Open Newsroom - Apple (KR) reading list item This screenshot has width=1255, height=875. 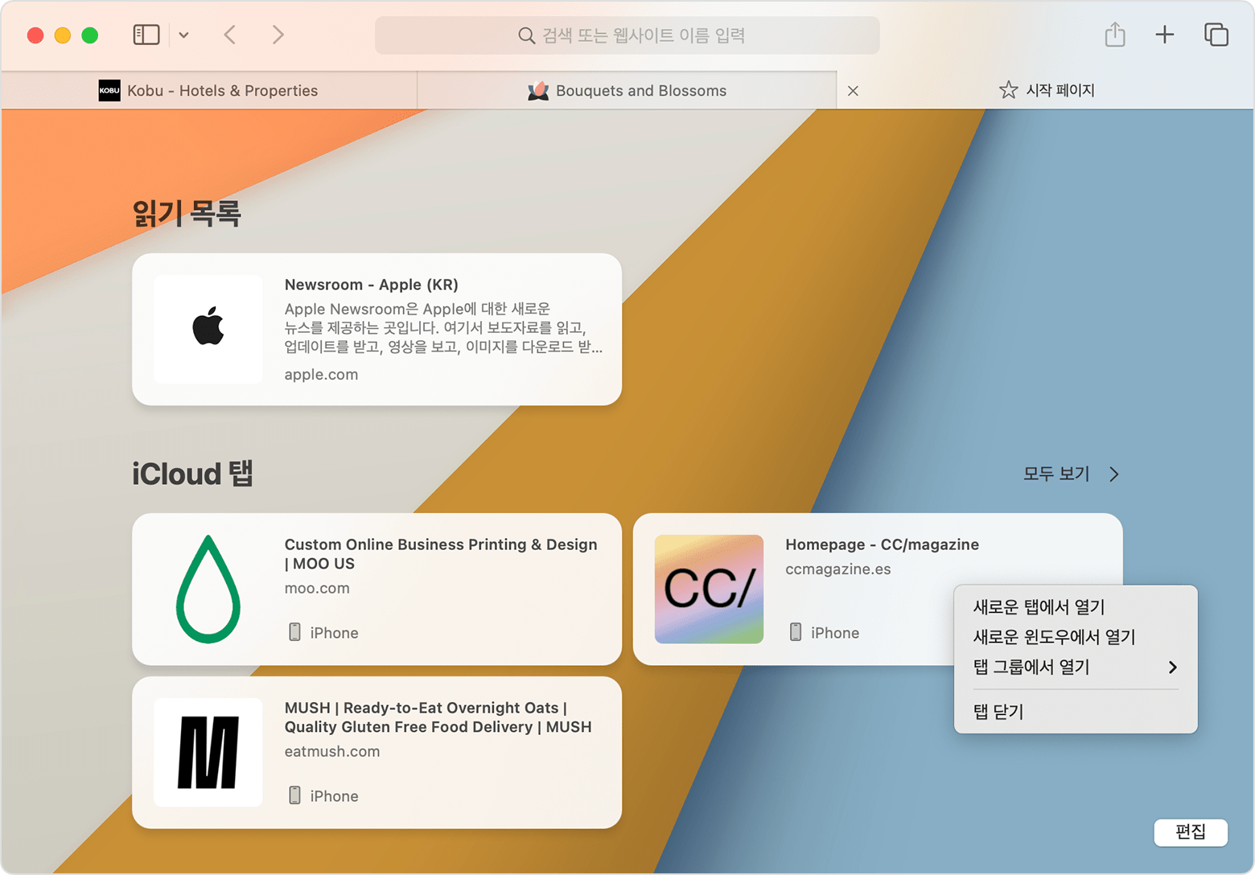click(376, 329)
